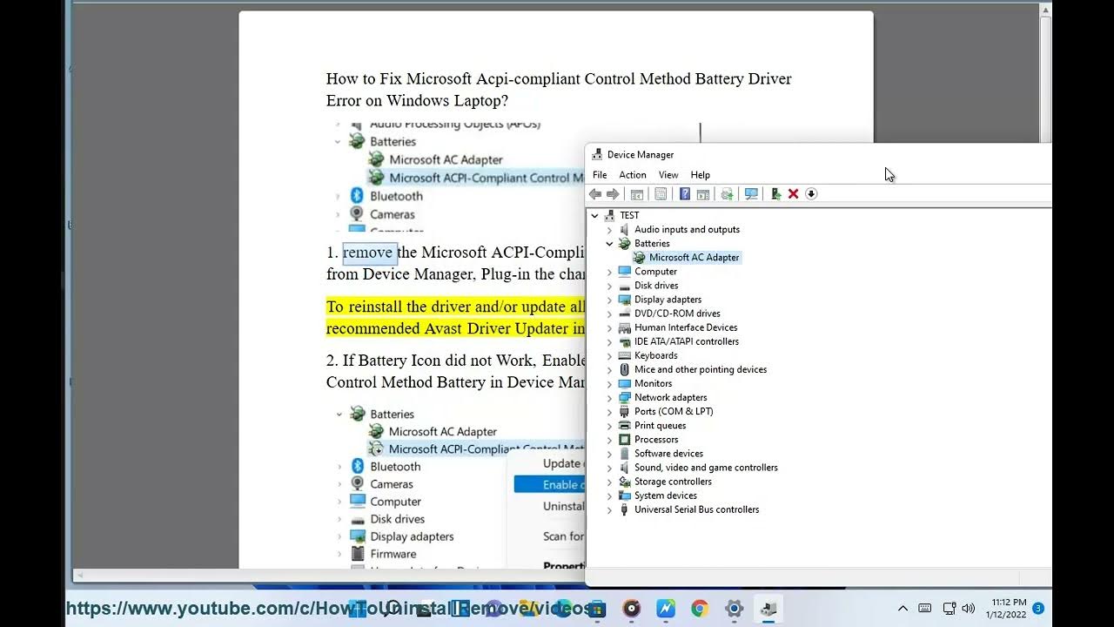The height and width of the screenshot is (627, 1114).
Task: Open the File menu in Device Manager
Action: (x=600, y=175)
